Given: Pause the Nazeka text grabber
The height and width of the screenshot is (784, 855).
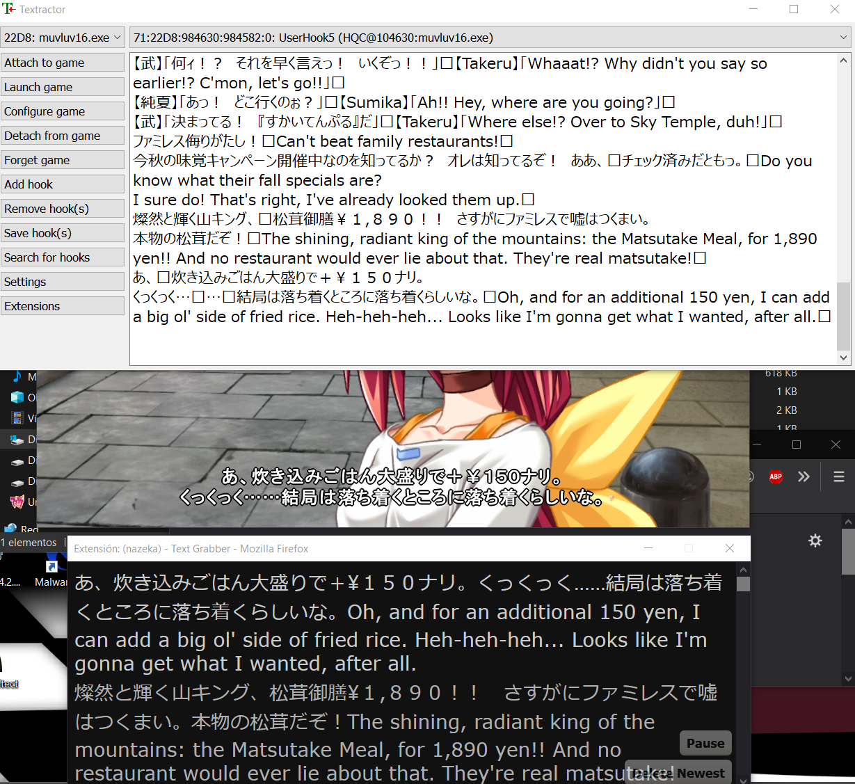Looking at the screenshot, I should (x=705, y=743).
